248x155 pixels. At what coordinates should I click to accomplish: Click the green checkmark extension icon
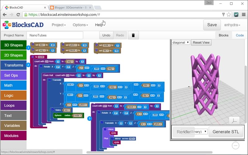236,15
